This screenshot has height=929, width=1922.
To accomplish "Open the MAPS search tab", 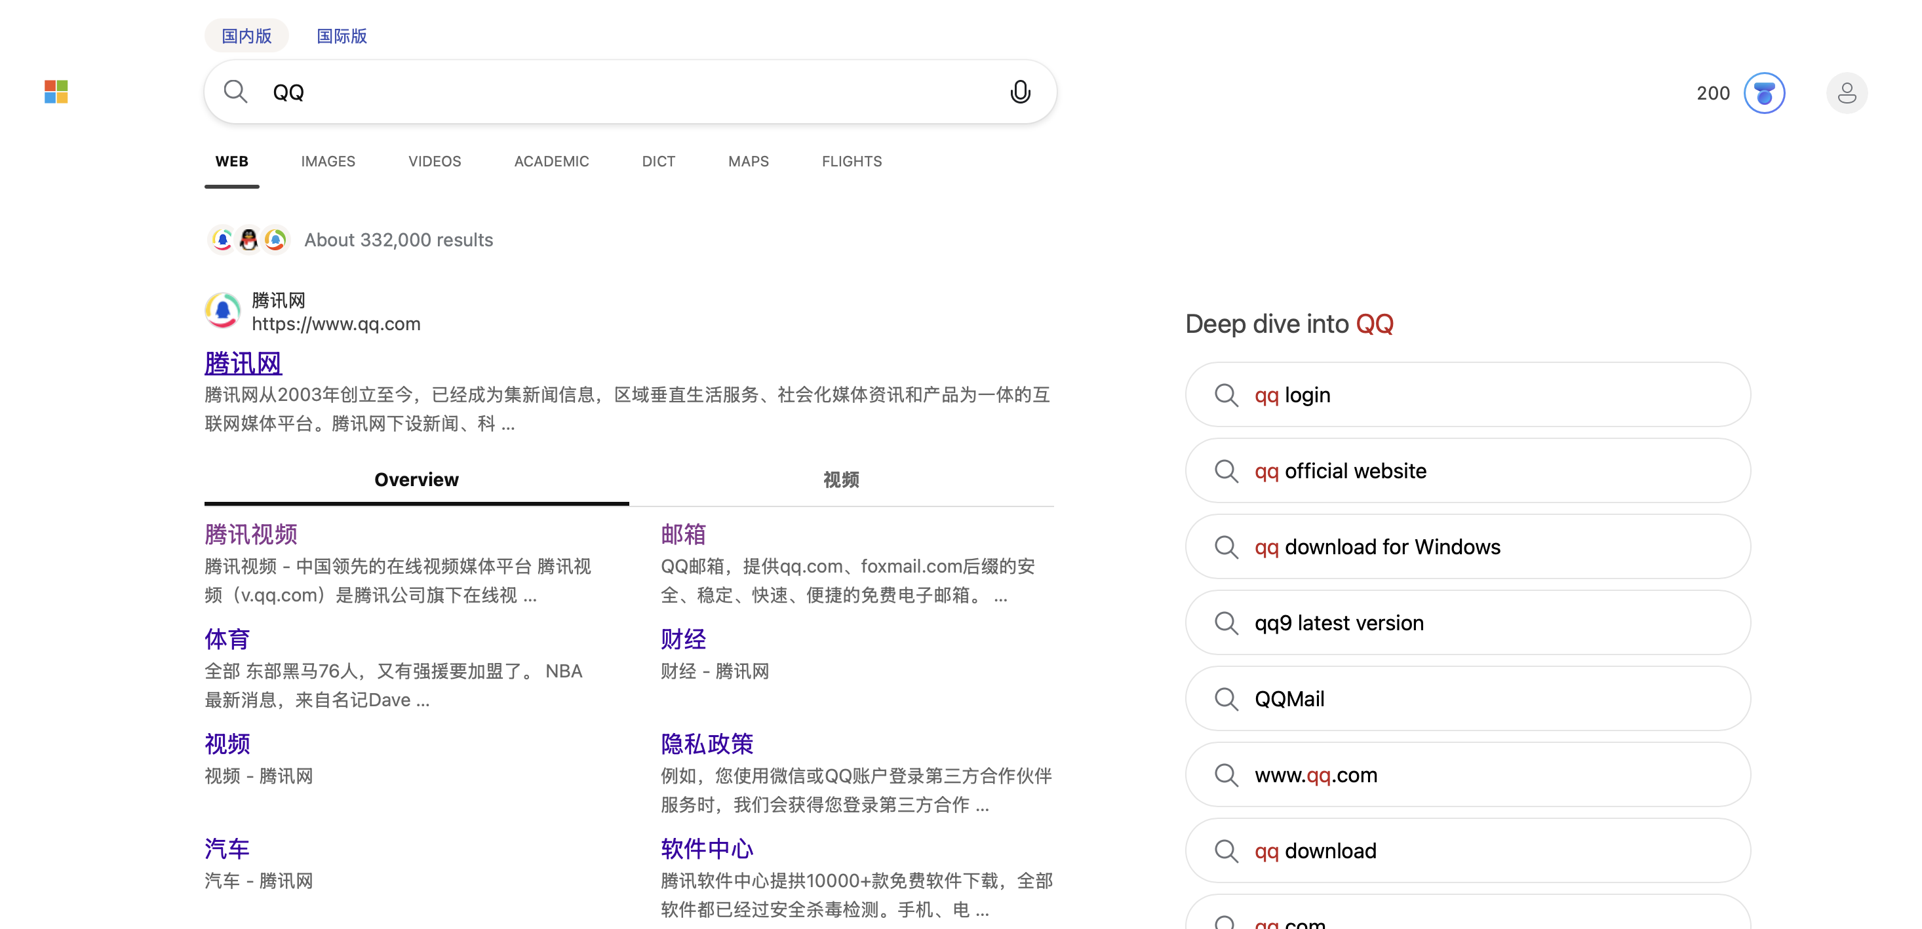I will 749,161.
